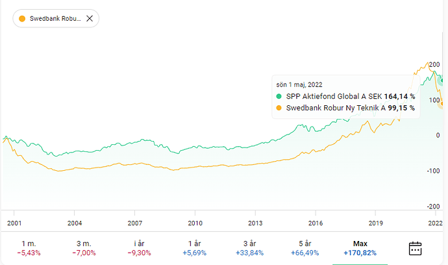Click the +66,49% five-year return
The height and width of the screenshot is (265, 448).
(x=305, y=253)
